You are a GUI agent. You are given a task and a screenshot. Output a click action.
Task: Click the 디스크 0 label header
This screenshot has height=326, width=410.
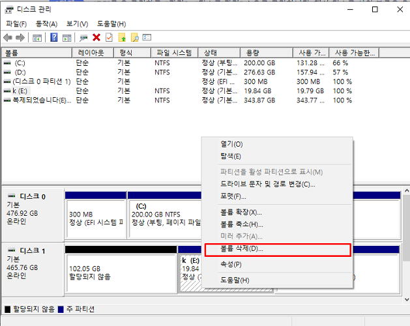(33, 196)
